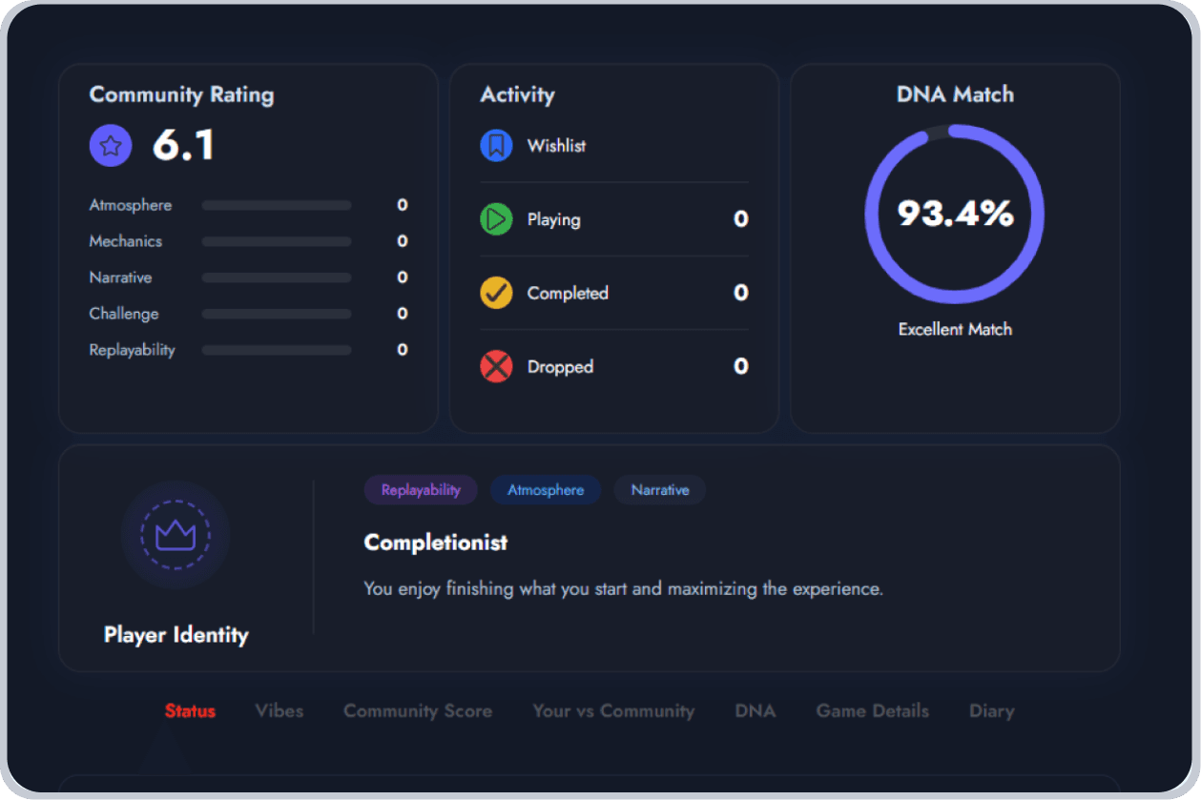Open the Community Score tab
1201x800 pixels.
(x=418, y=711)
